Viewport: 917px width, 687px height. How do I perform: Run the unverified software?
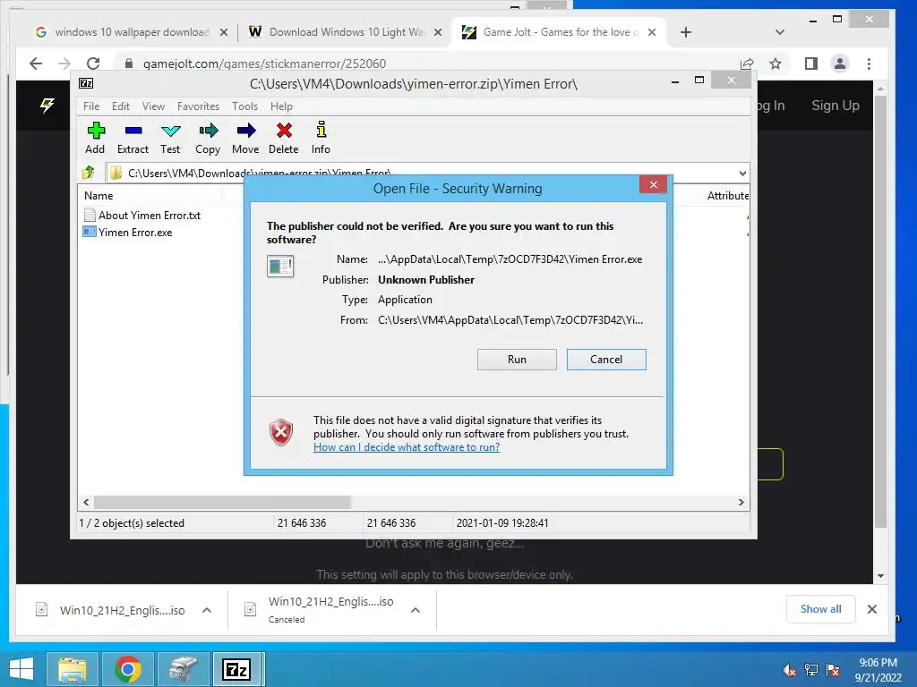pos(517,360)
